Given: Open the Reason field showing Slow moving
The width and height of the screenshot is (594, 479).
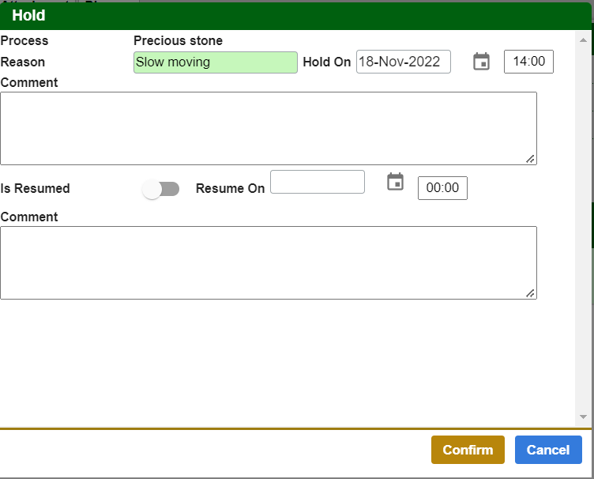Looking at the screenshot, I should coord(215,62).
